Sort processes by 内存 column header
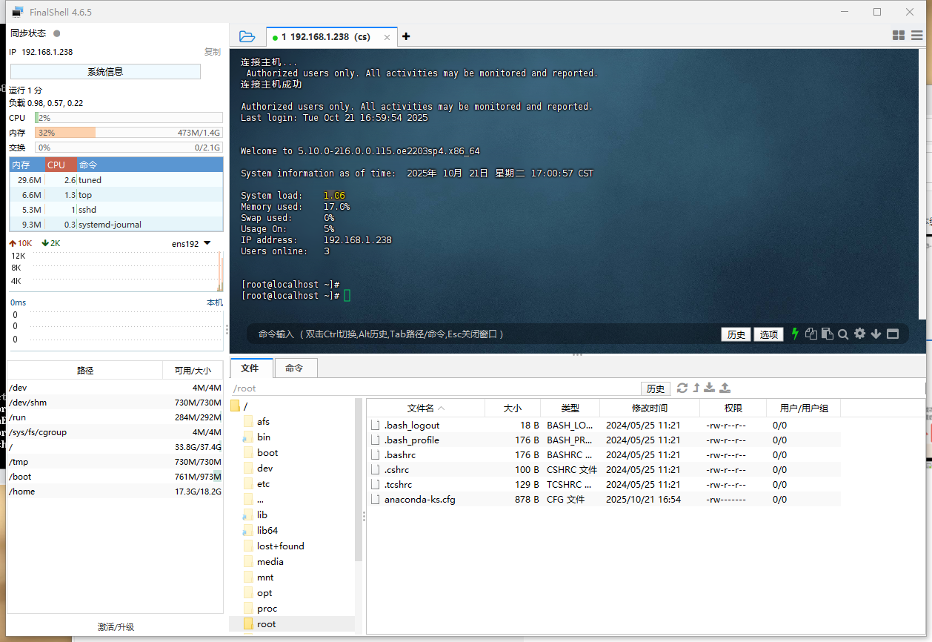This screenshot has width=932, height=642. pyautogui.click(x=27, y=165)
